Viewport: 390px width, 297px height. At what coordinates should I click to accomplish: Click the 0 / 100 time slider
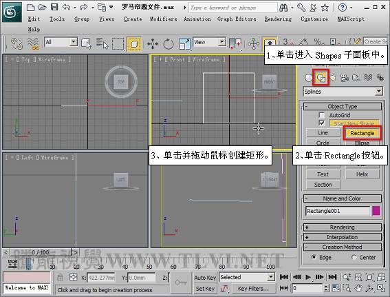(x=41, y=252)
